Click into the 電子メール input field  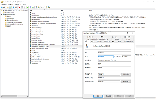coord(114,78)
